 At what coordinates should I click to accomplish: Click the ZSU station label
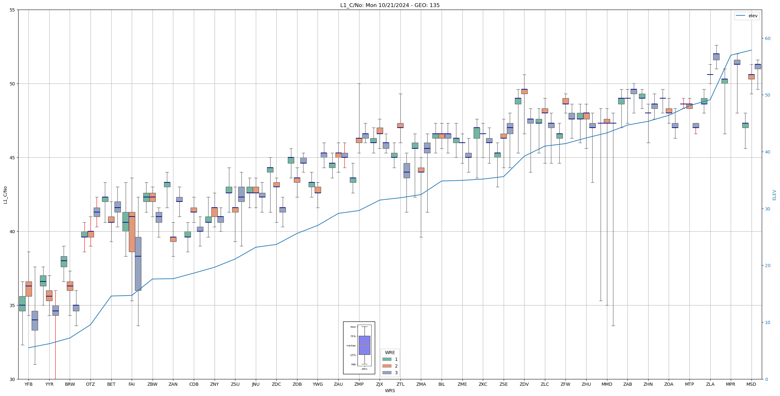235,384
